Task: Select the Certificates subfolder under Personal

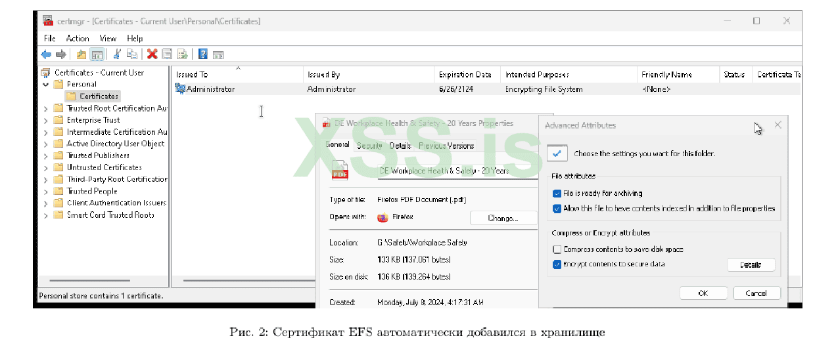Action: click(x=93, y=96)
